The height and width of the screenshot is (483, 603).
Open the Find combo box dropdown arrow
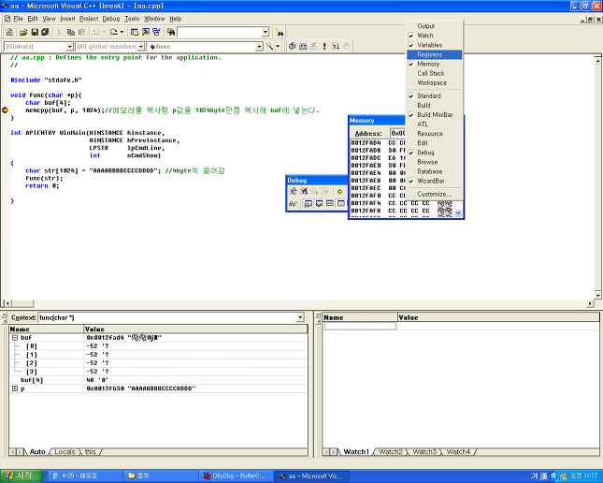(x=266, y=32)
